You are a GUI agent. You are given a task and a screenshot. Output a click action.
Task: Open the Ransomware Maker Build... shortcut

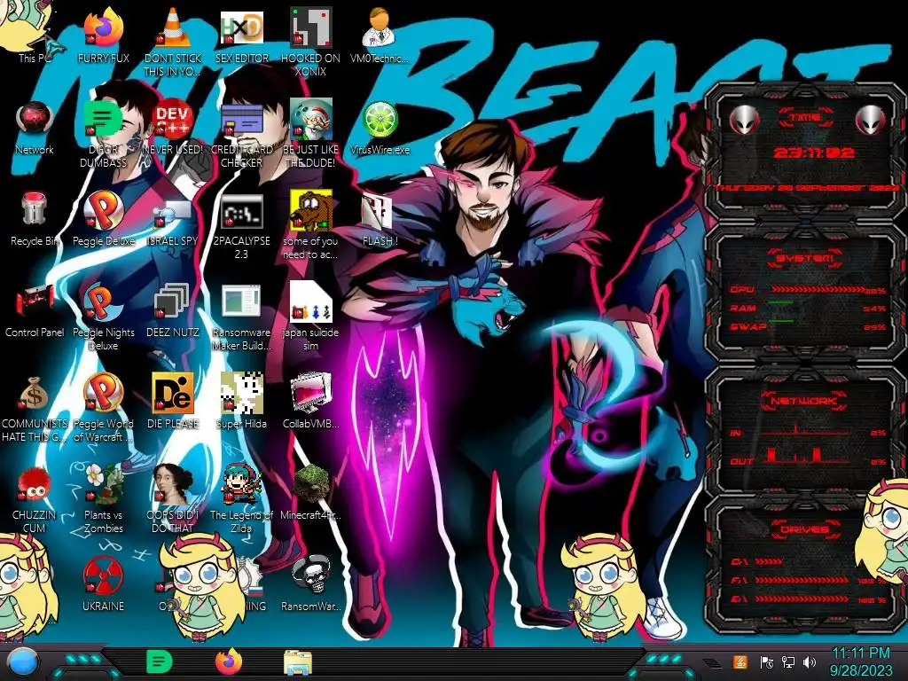pos(241,301)
